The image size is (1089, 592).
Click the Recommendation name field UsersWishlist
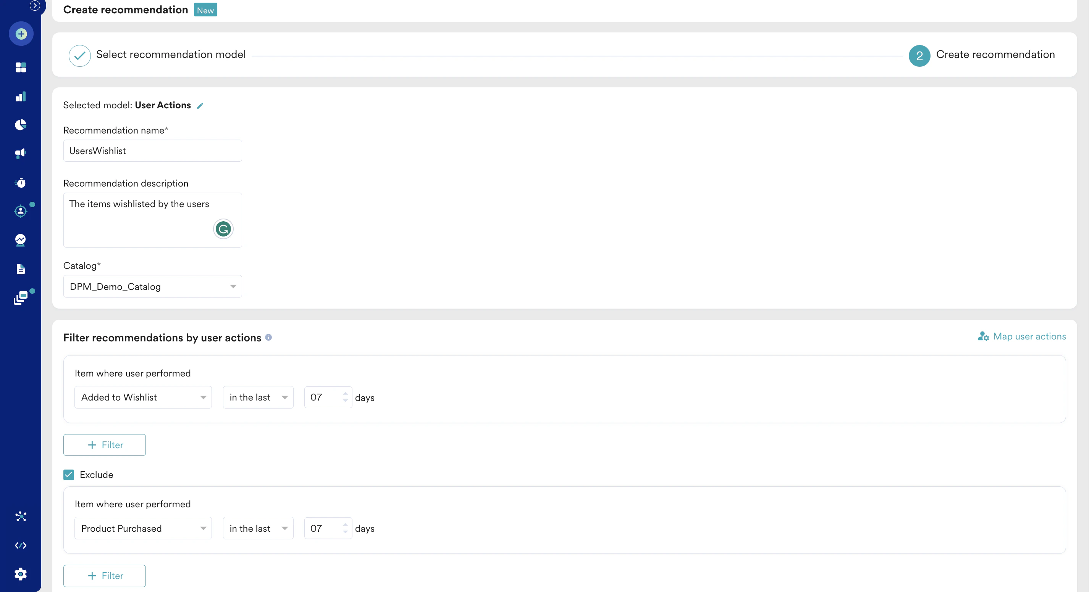pos(153,151)
